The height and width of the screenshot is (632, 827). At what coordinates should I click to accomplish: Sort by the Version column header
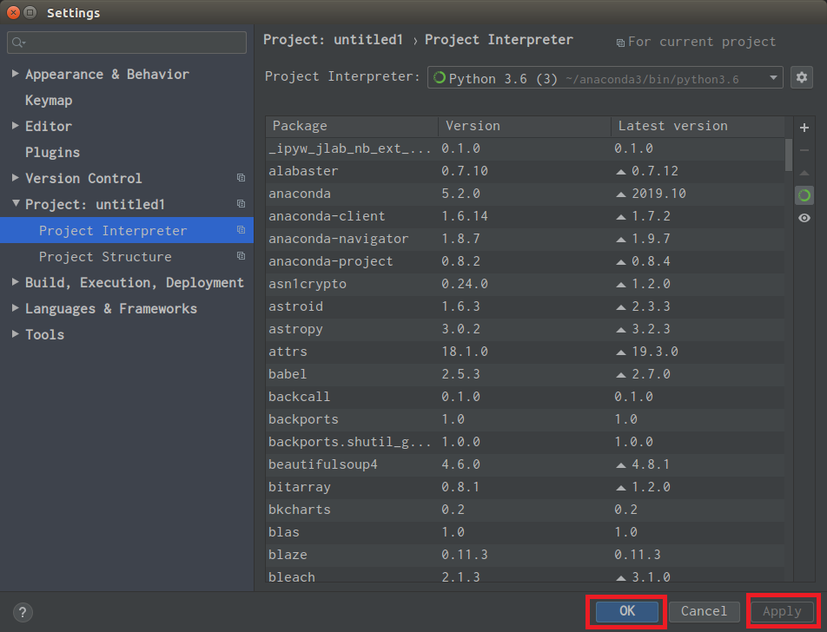(x=525, y=126)
